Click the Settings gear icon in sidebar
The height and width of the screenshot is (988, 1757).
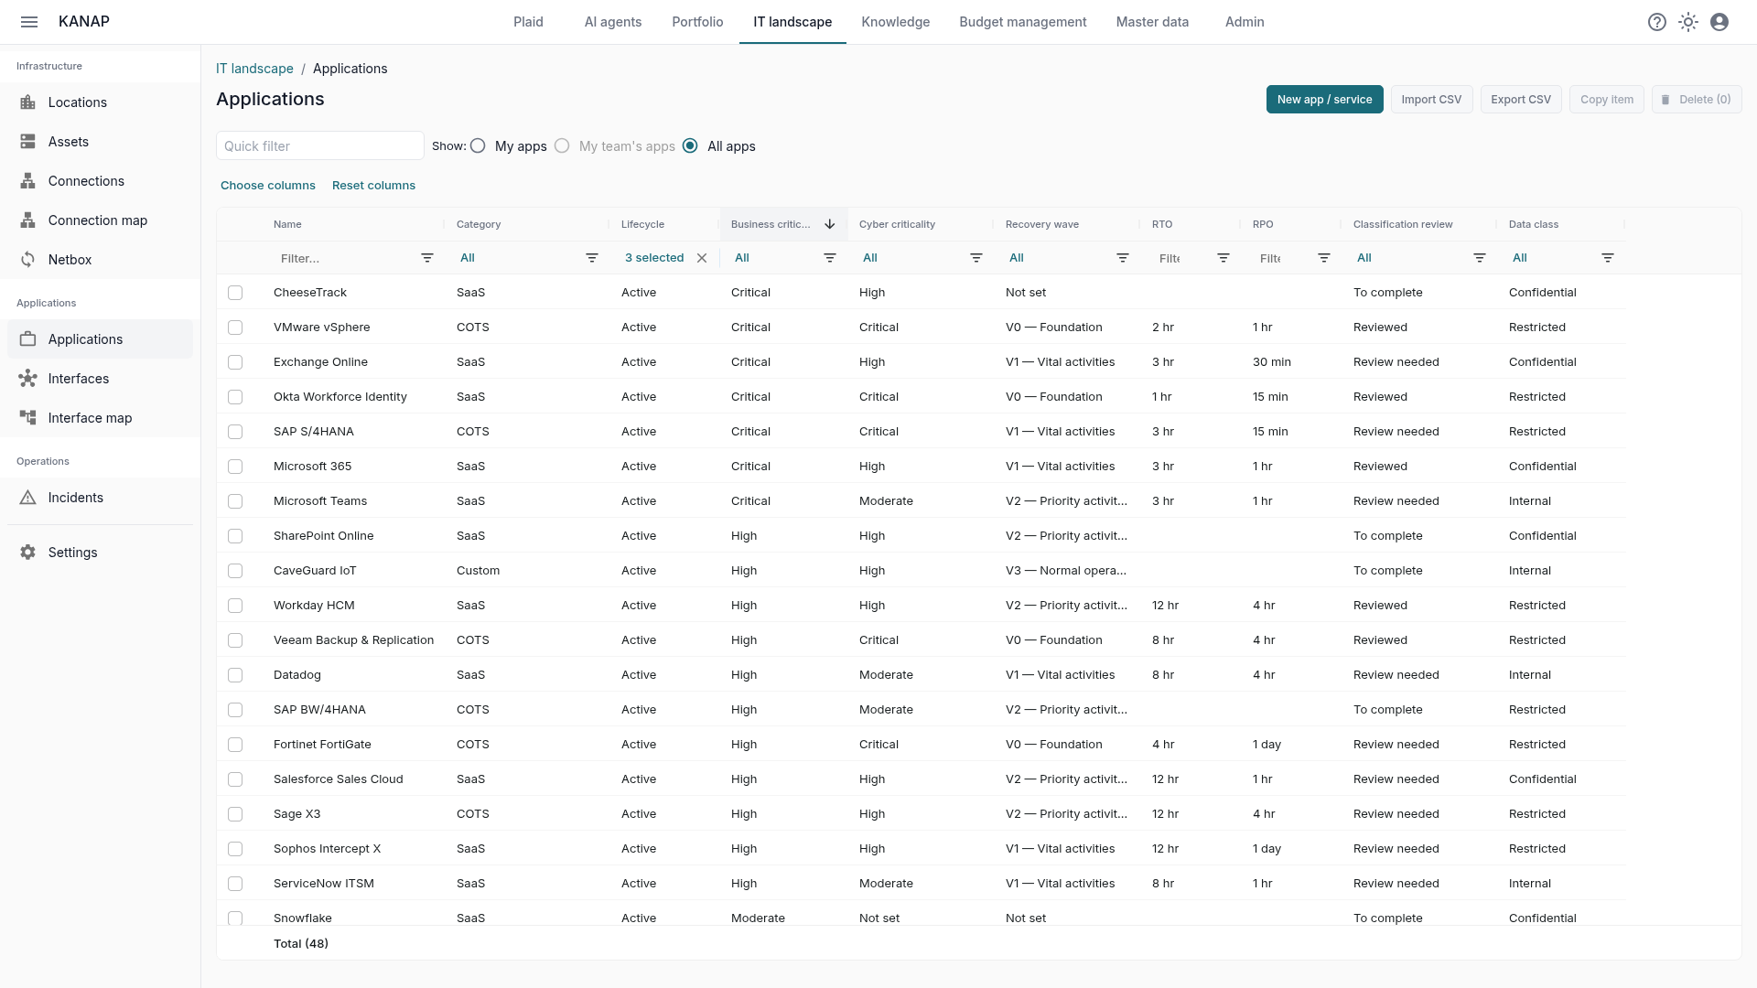click(x=28, y=553)
